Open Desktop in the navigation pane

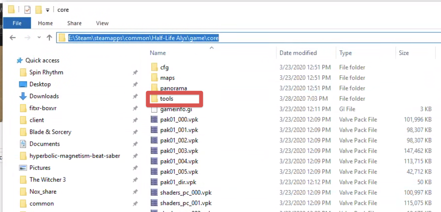coord(40,84)
